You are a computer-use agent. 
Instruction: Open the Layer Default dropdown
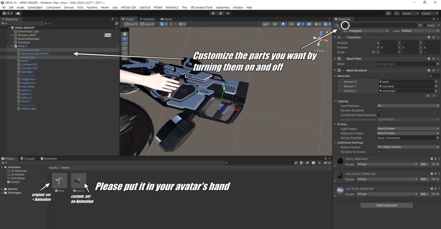coord(420,31)
